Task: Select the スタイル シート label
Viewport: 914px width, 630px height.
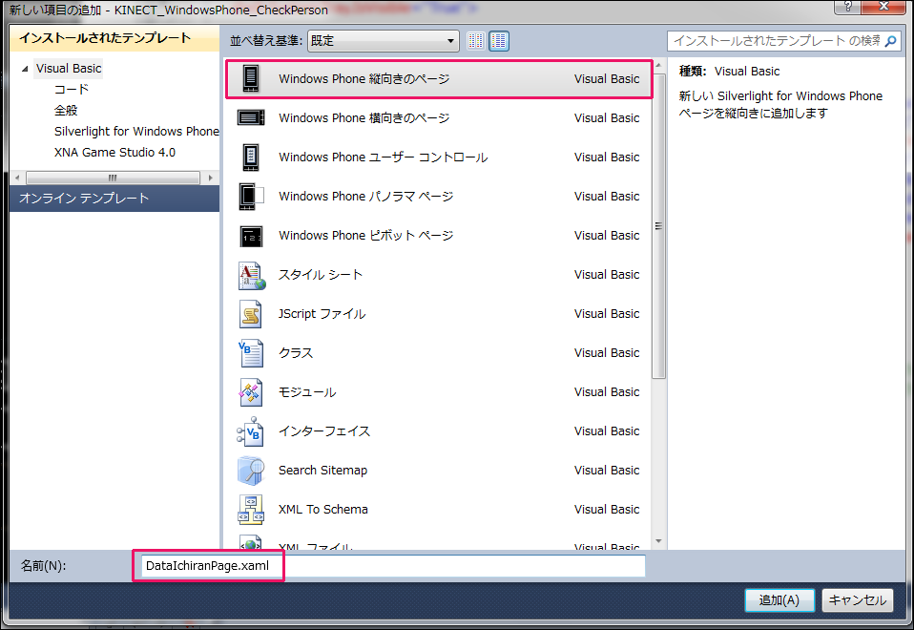Action: 321,275
